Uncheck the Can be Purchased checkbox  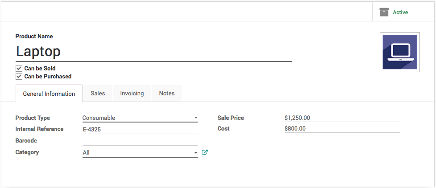point(19,77)
